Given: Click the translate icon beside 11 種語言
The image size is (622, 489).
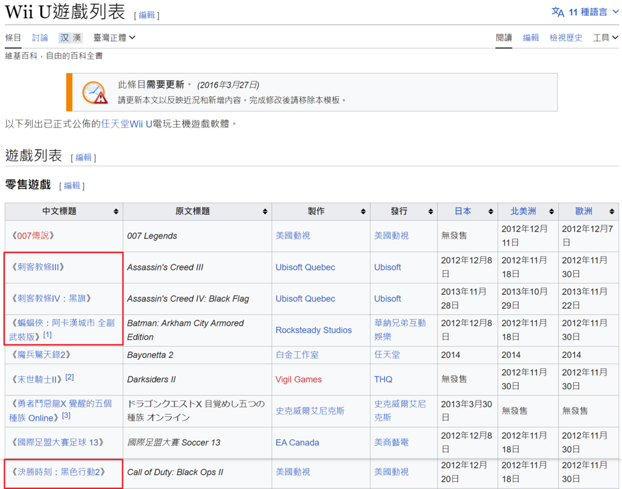Looking at the screenshot, I should tap(558, 12).
